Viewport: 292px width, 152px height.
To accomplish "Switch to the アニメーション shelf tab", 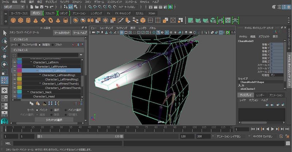I will click(79, 13).
